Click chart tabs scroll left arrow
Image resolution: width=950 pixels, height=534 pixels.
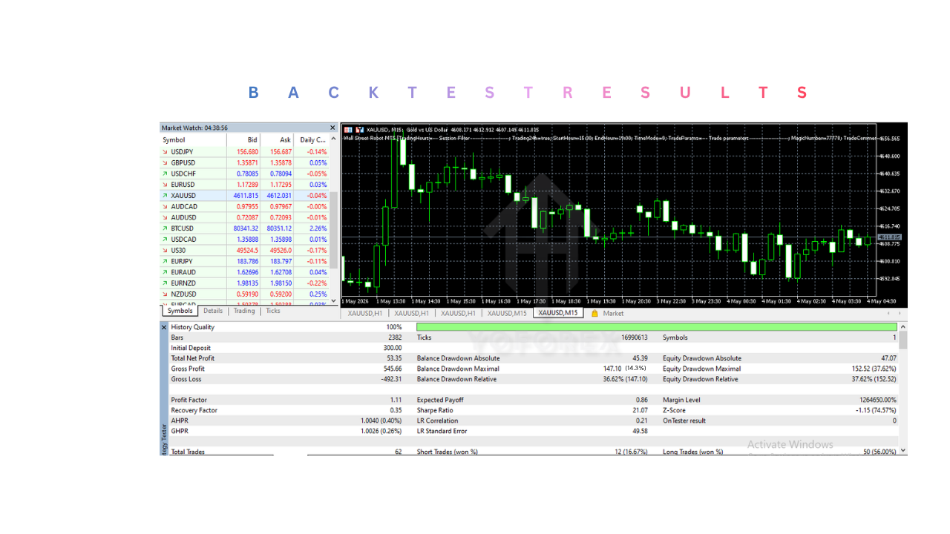coord(889,313)
